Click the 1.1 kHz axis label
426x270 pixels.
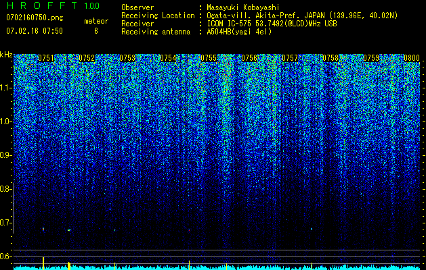[5, 88]
